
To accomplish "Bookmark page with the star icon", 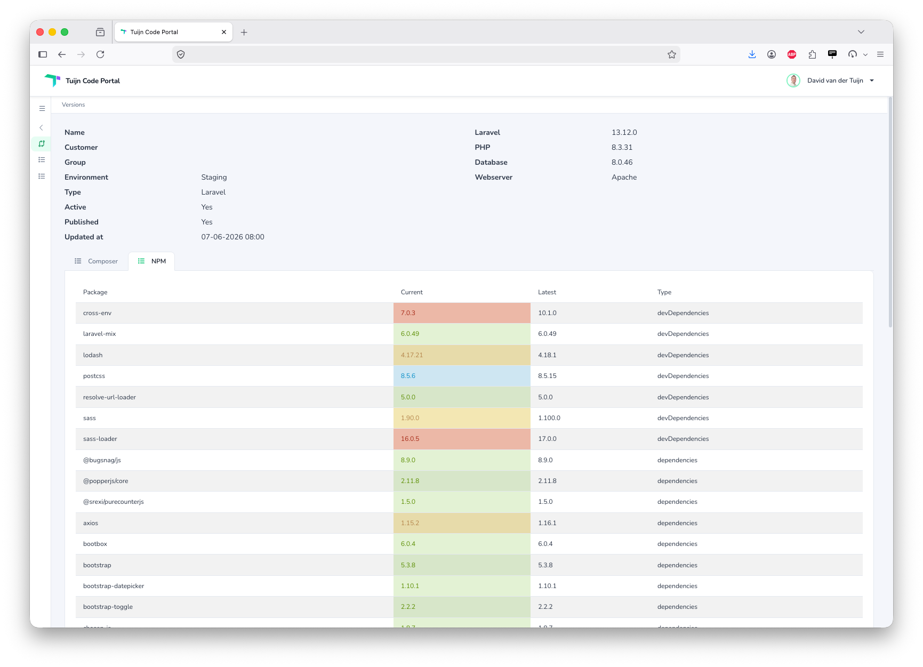I will (x=672, y=54).
